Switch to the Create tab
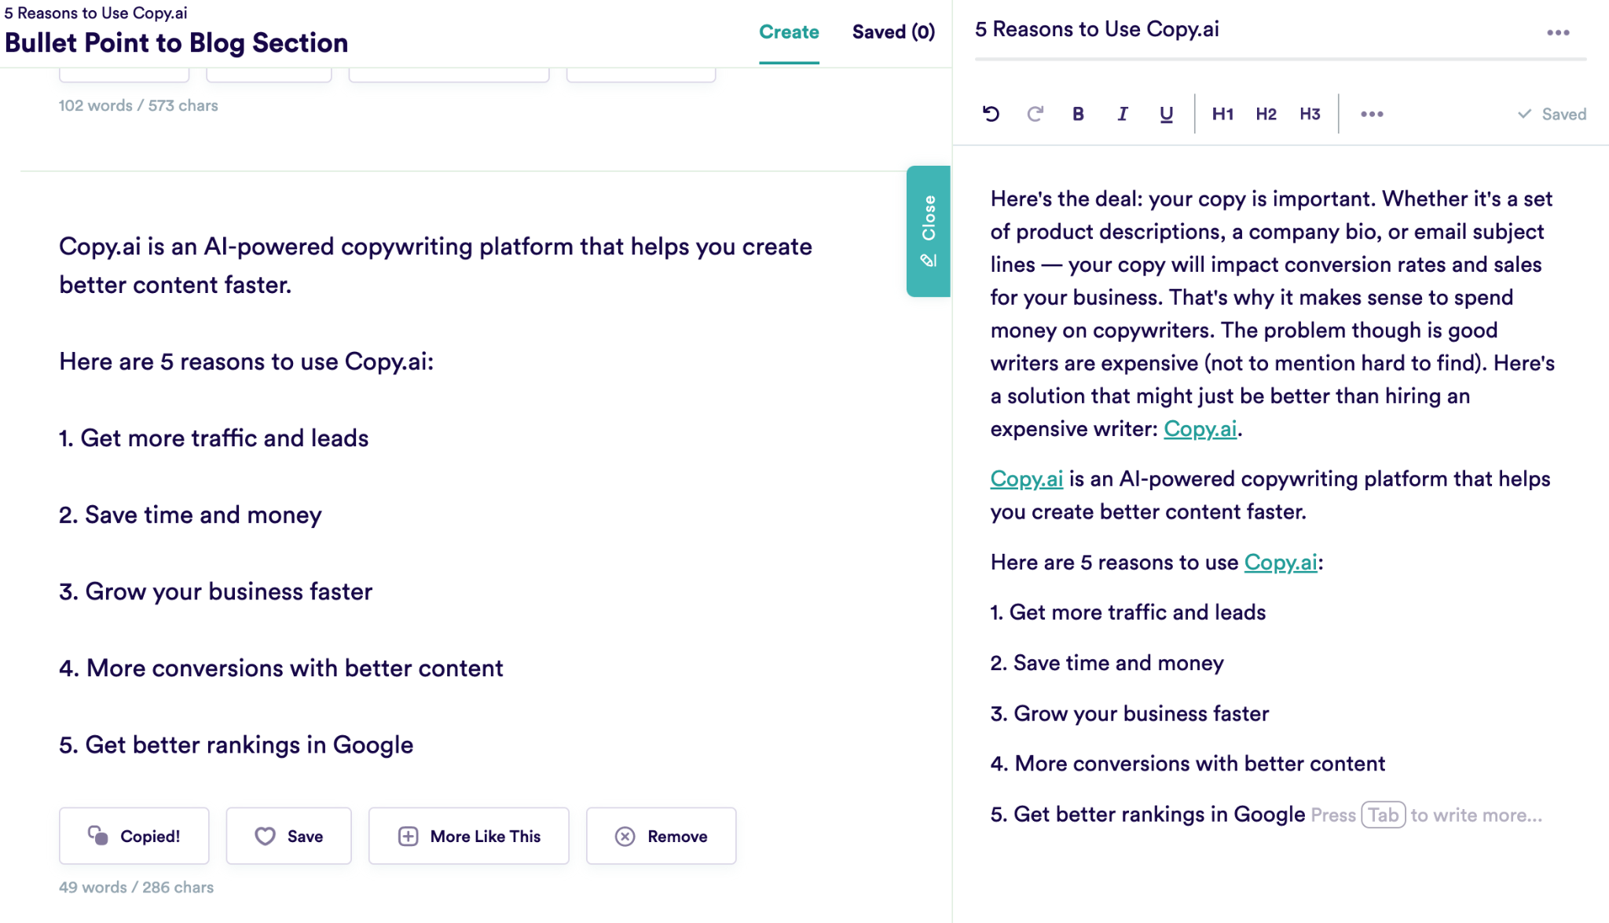The image size is (1609, 923). [789, 32]
